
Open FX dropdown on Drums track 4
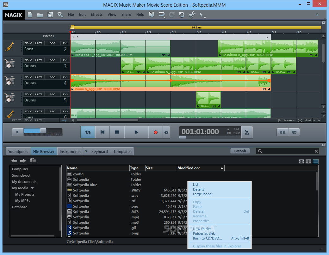[x=66, y=77]
